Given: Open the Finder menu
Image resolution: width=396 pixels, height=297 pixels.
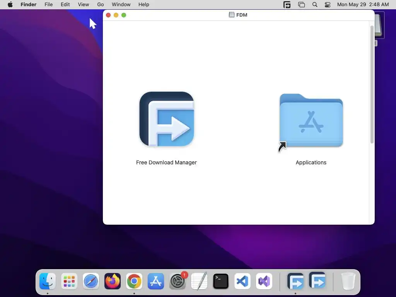Looking at the screenshot, I should (29, 4).
